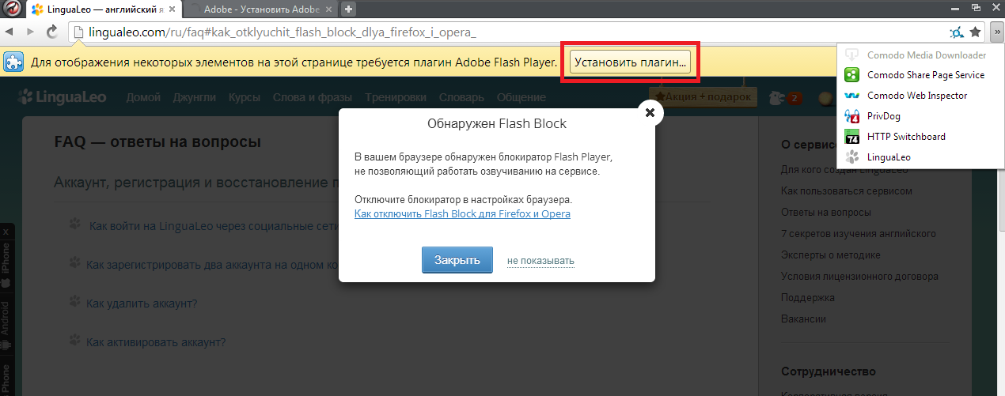This screenshot has height=396, width=1005.
Task: Close the mobile apps side panel with x
Action: [6, 232]
